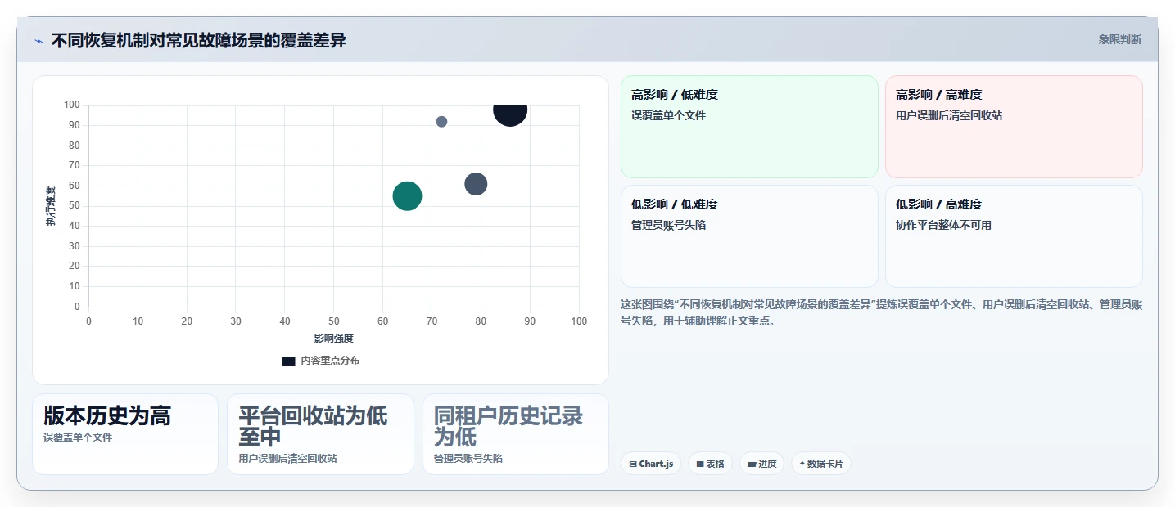Select the 版本历史为高 summary card
The height and width of the screenshot is (507, 1175).
click(x=125, y=434)
